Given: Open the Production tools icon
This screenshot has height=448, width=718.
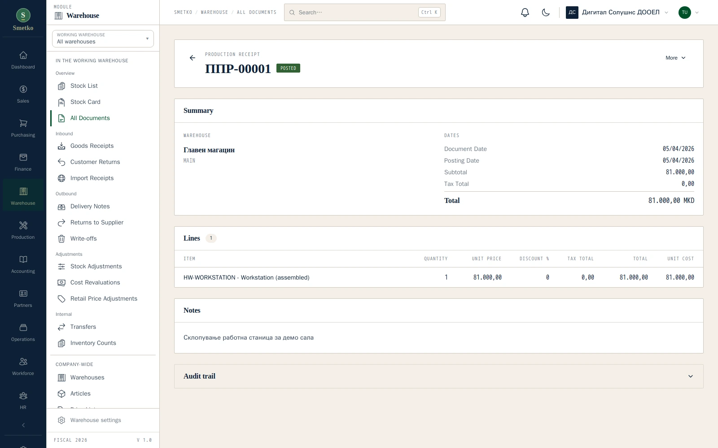Looking at the screenshot, I should tap(23, 225).
